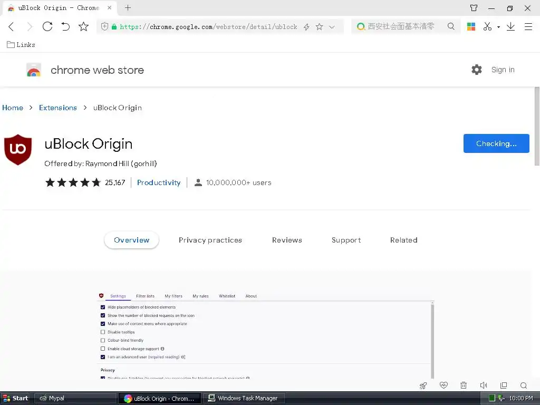Click the shield security icon in address bar
Viewport: 540px width, 405px height.
point(105,26)
